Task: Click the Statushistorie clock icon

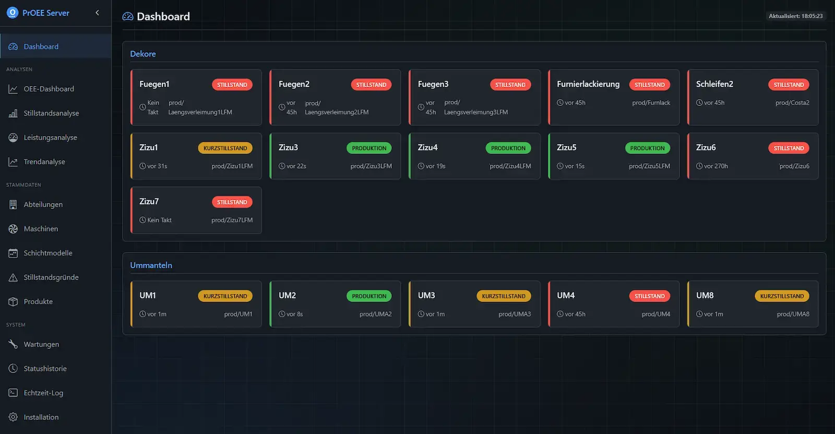Action: tap(13, 368)
